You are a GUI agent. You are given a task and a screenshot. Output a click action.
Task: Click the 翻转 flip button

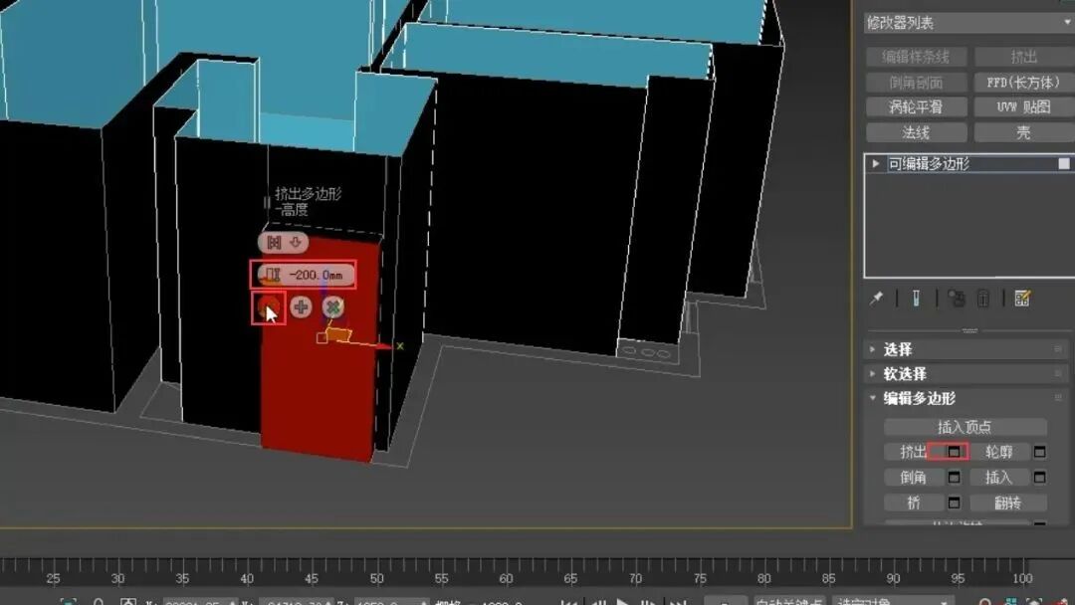click(x=1007, y=503)
